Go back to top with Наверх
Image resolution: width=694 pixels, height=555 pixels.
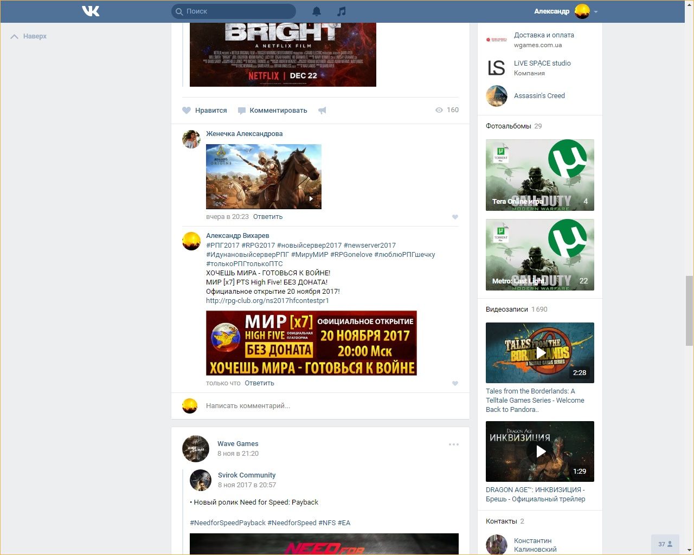[x=29, y=36]
